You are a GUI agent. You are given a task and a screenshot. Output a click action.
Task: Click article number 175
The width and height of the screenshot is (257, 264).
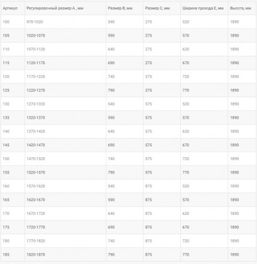coord(6,227)
